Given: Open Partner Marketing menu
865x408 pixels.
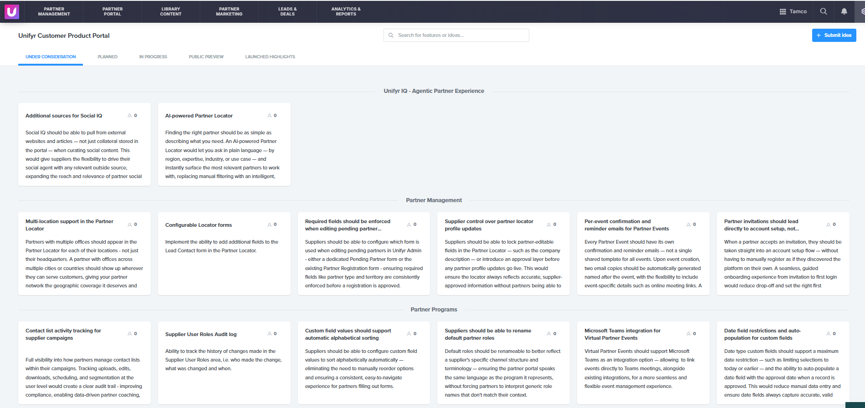Looking at the screenshot, I should [x=229, y=11].
